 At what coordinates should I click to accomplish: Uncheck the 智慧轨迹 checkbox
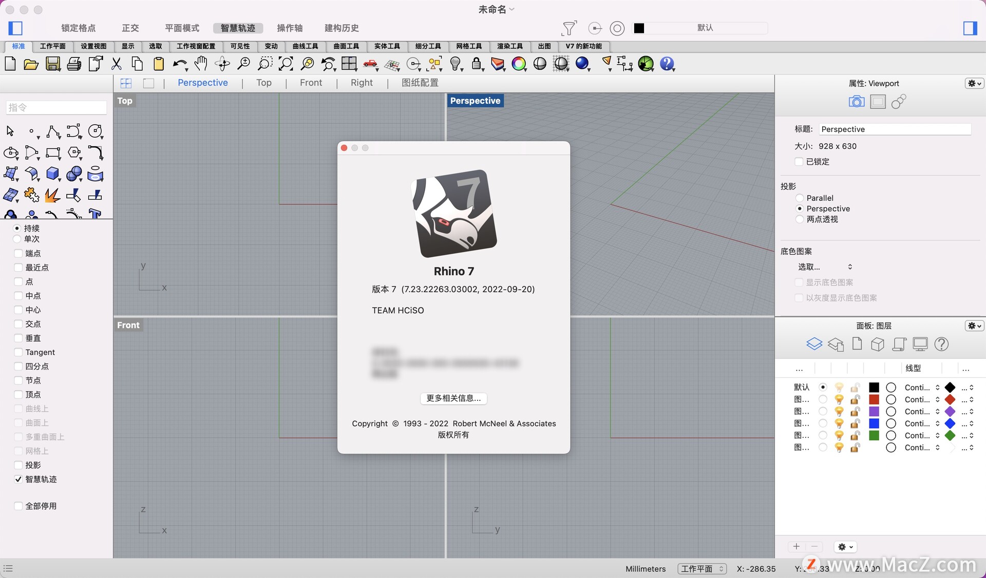pyautogui.click(x=18, y=479)
